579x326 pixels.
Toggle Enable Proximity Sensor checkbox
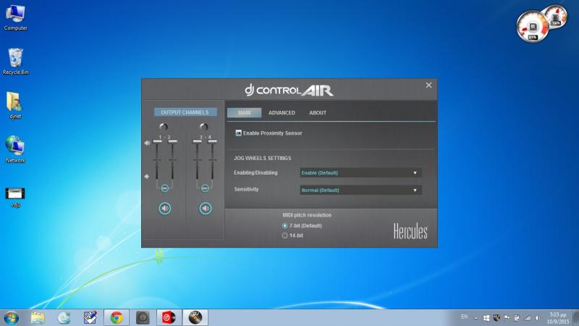[x=238, y=133]
